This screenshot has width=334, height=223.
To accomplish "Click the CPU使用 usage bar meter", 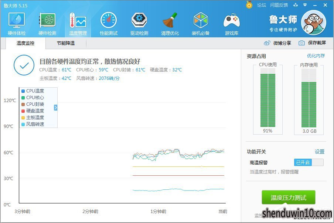I will click(x=268, y=98).
